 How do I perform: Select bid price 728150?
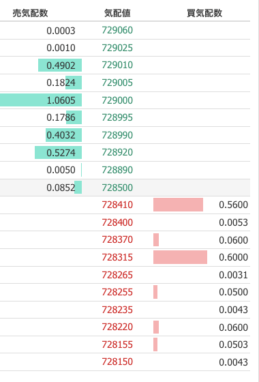click(117, 362)
